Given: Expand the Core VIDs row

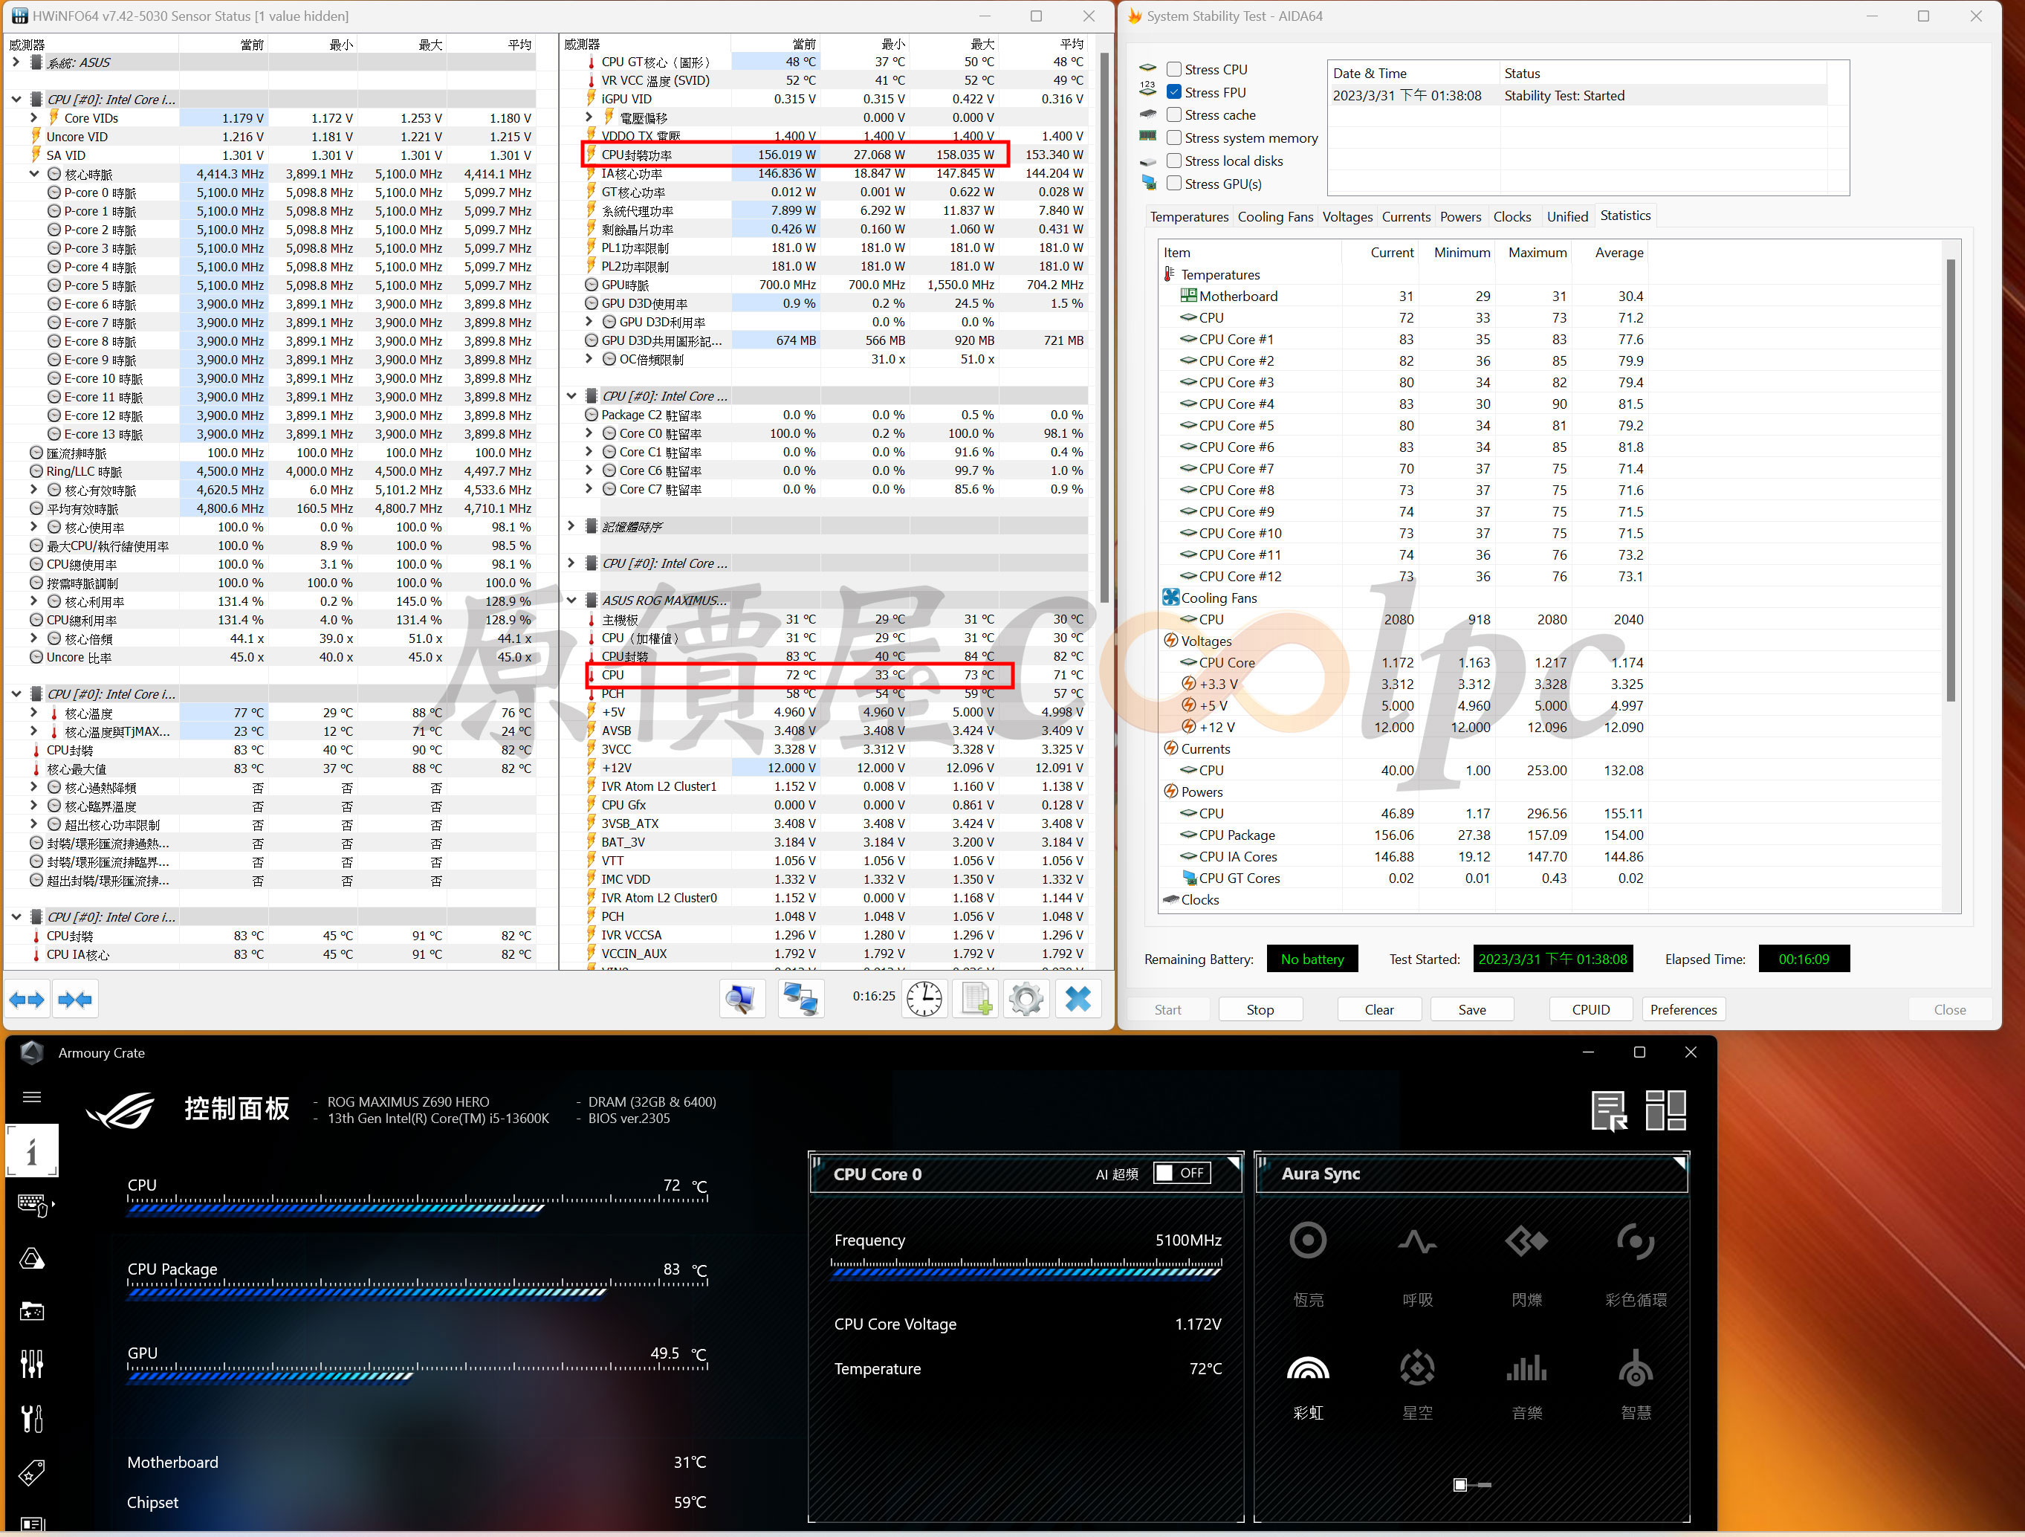Looking at the screenshot, I should pyautogui.click(x=34, y=118).
